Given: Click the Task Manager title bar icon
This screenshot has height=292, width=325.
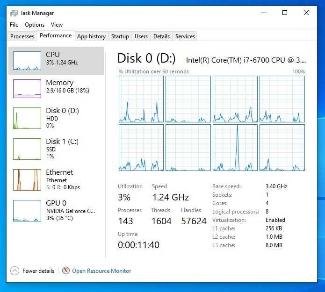Looking at the screenshot, I should [14, 13].
